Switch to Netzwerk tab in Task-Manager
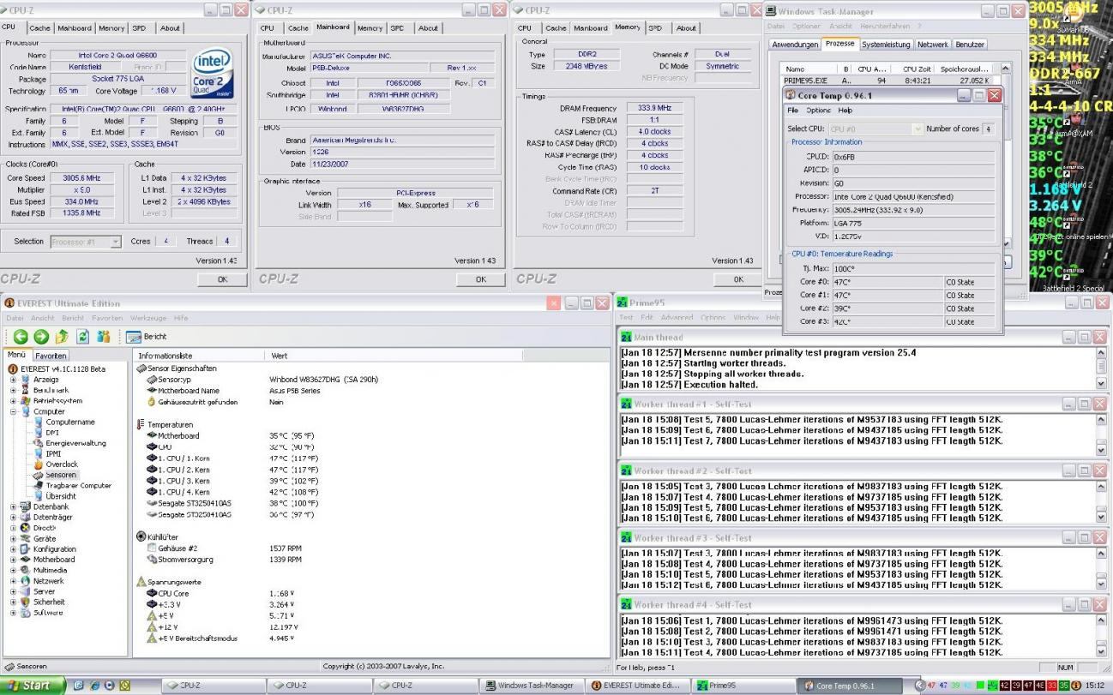Image resolution: width=1113 pixels, height=695 pixels. coord(932,44)
